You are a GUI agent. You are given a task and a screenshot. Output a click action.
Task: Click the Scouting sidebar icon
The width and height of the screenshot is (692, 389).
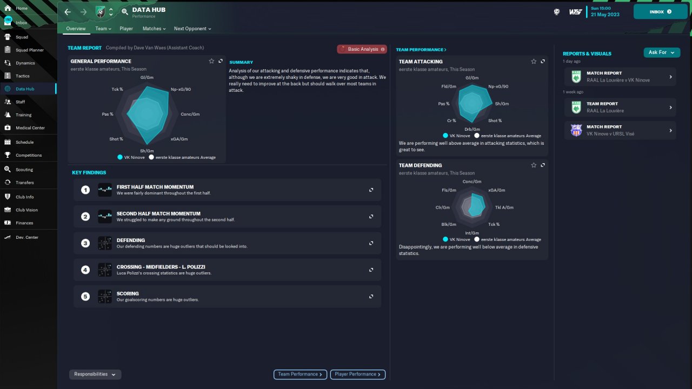click(8, 169)
